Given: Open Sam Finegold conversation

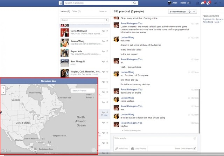Looking at the screenshot, I should click(84, 63).
